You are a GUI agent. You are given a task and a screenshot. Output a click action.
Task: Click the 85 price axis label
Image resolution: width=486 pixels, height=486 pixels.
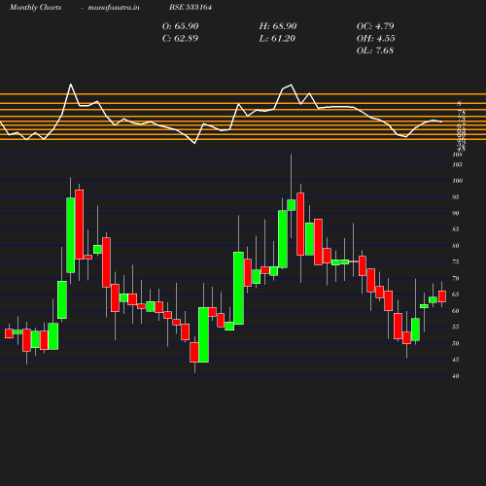456,229
